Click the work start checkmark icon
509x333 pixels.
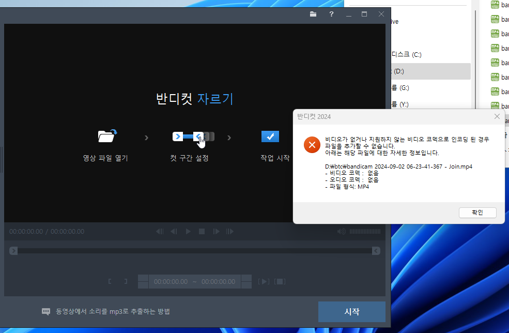pyautogui.click(x=270, y=137)
